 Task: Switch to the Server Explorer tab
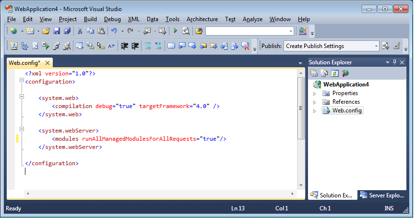[x=381, y=195]
